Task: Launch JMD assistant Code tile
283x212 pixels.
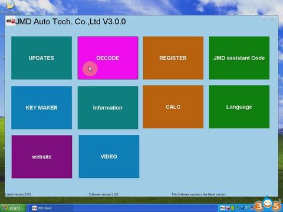Action: tap(239, 58)
